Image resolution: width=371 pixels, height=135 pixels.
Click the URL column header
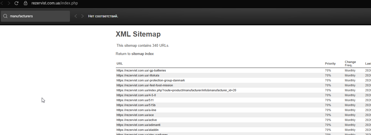[x=119, y=64]
